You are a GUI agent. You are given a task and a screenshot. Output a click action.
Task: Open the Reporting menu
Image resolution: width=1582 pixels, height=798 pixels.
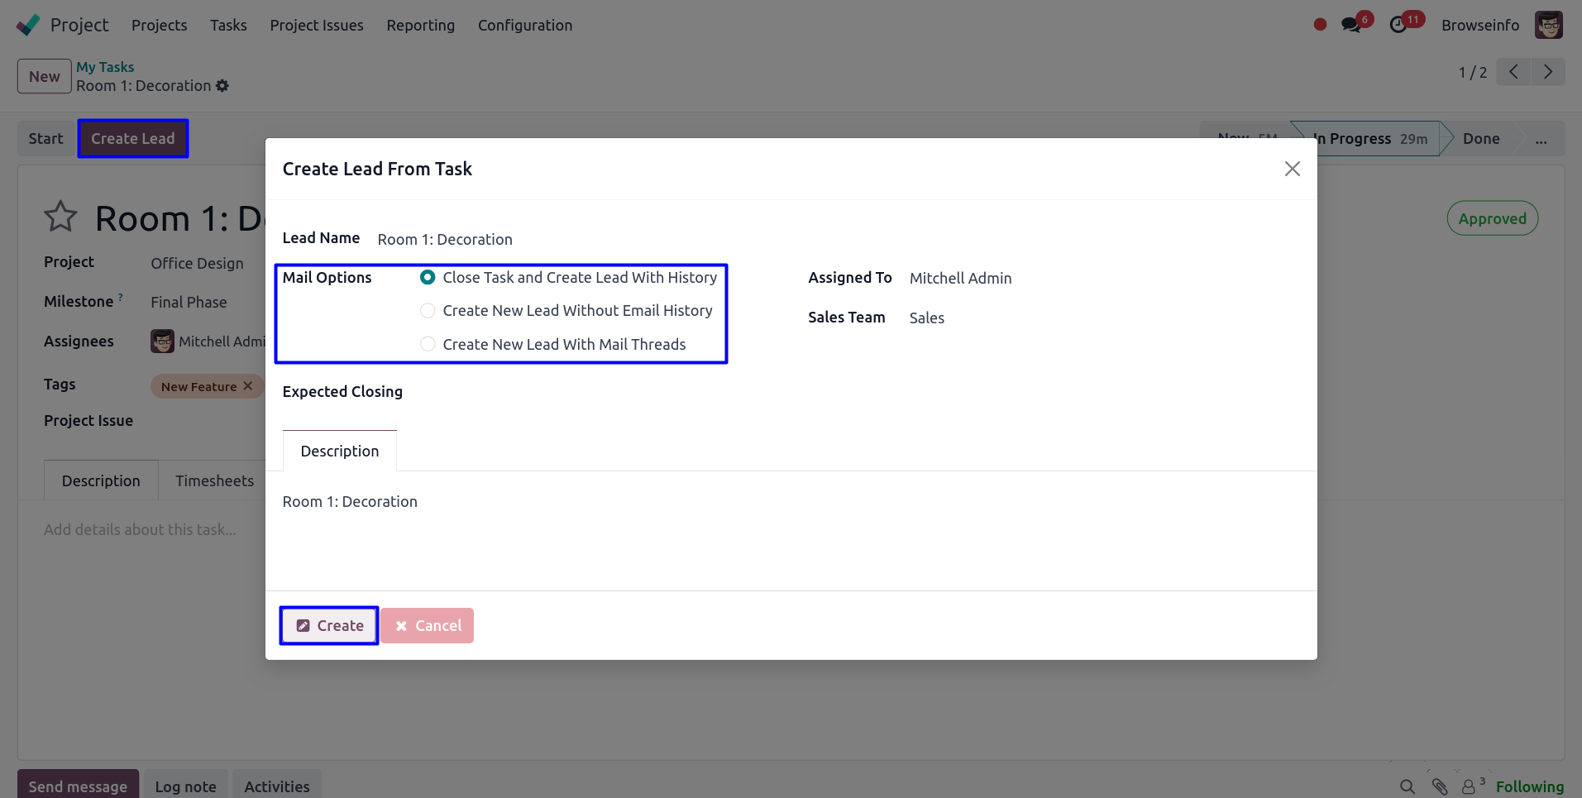420,25
